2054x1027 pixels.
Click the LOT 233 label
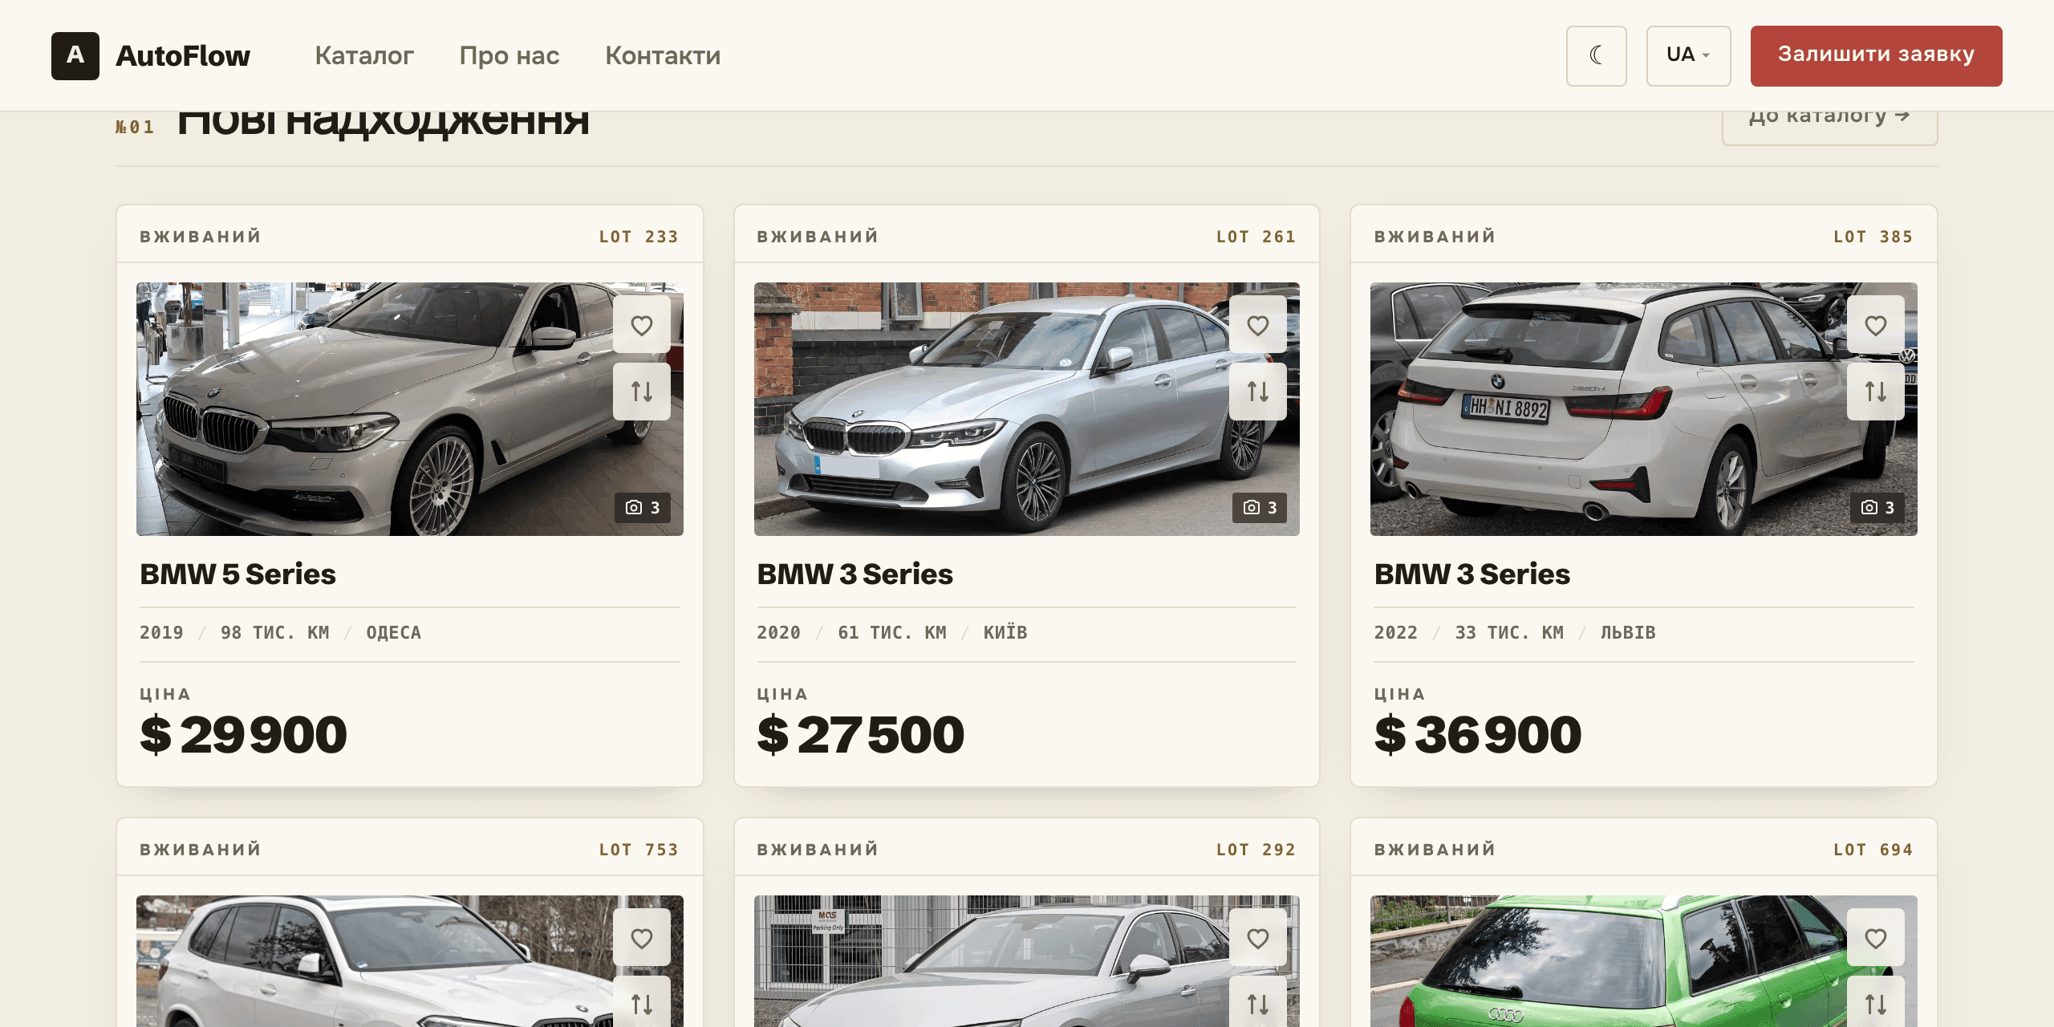tap(639, 237)
